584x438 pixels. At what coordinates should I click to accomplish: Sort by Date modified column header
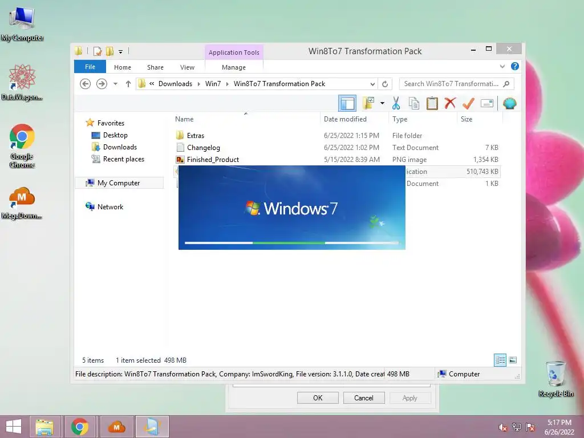(x=345, y=119)
